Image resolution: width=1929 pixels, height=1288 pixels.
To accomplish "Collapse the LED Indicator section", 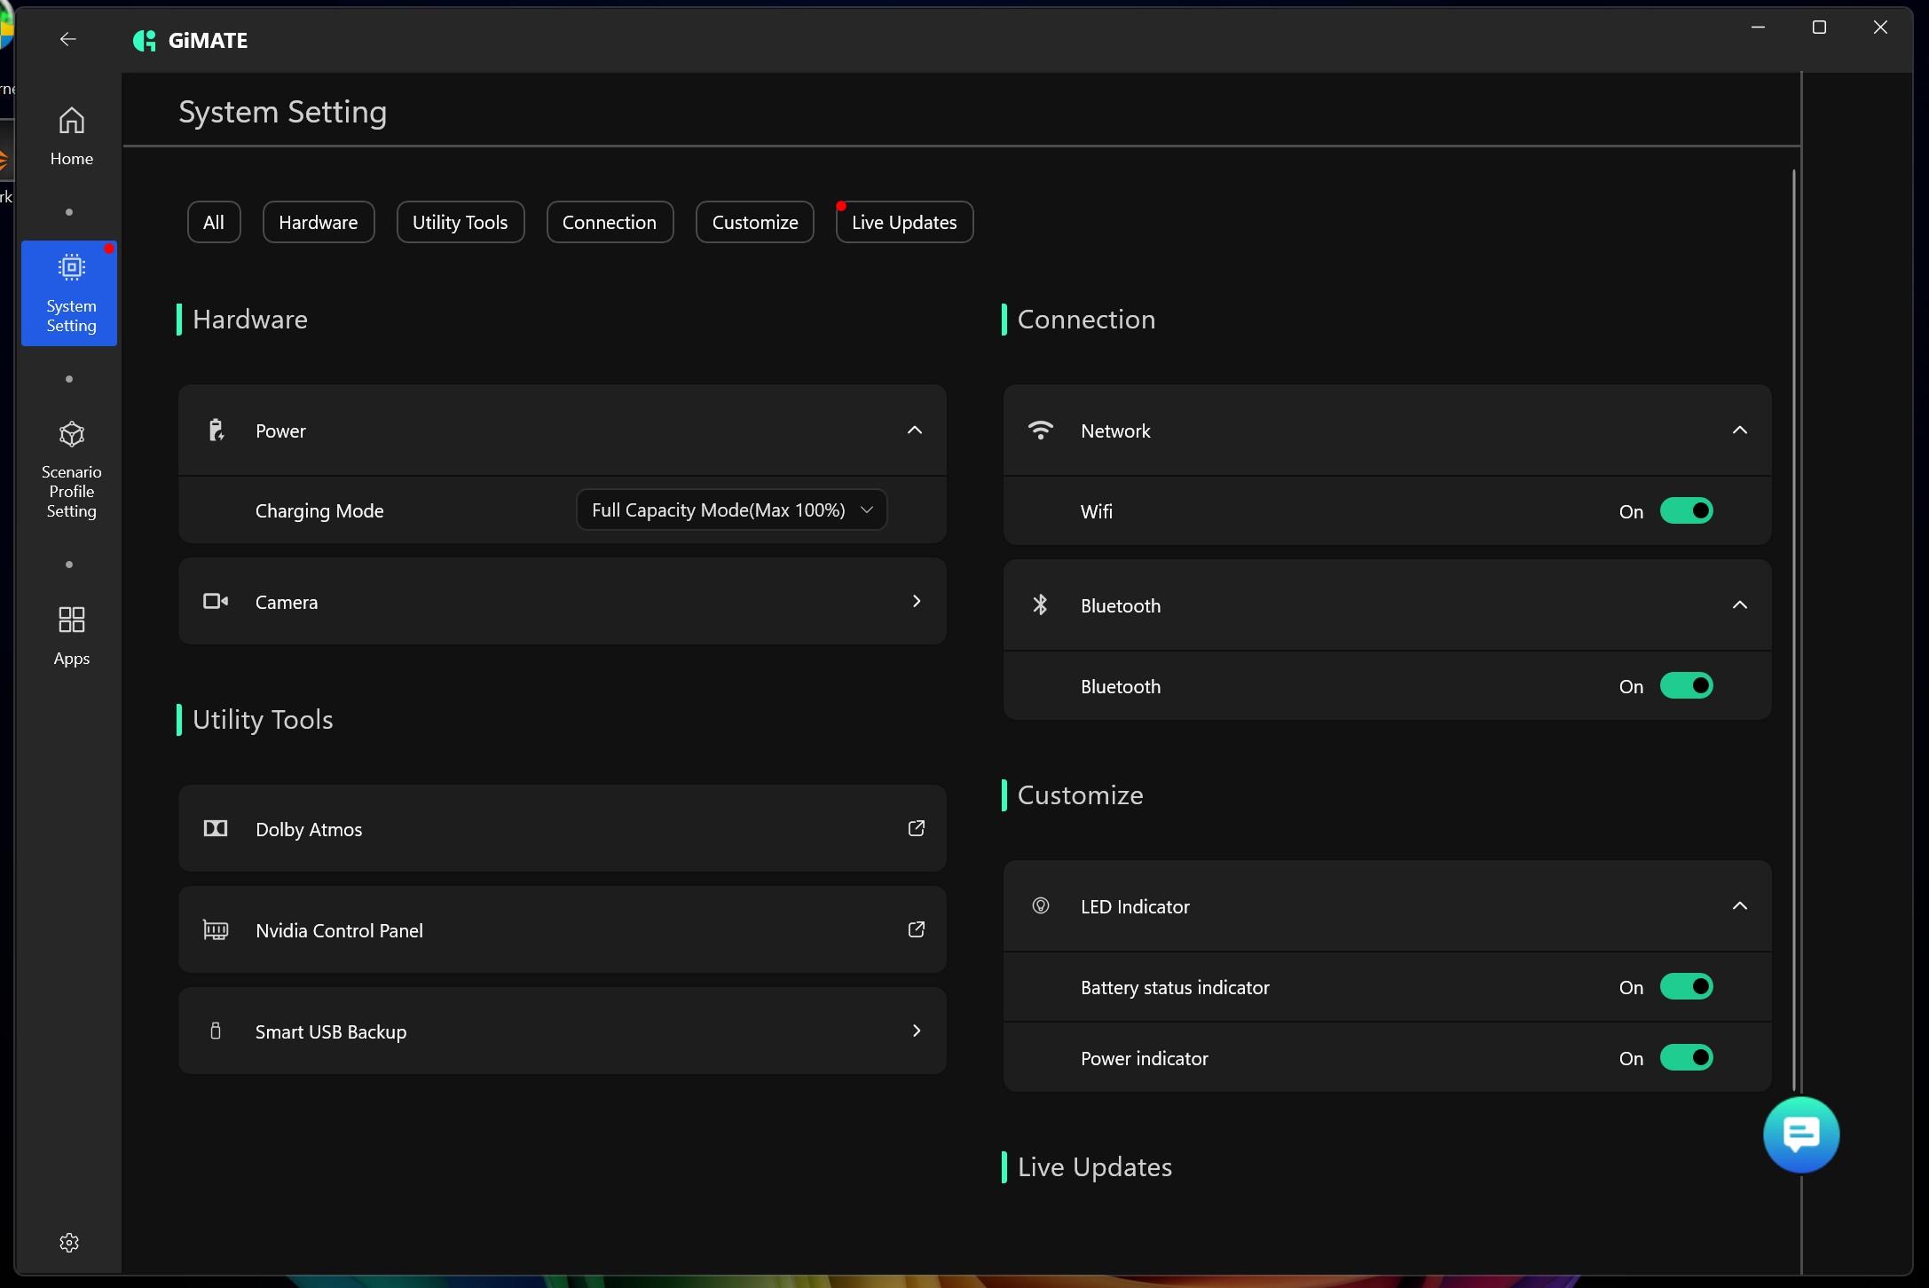I will [x=1739, y=905].
